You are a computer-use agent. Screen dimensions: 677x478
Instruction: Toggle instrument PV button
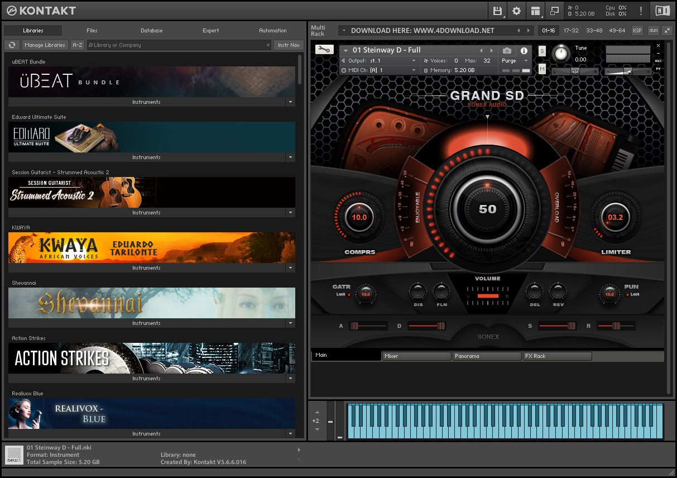658,68
